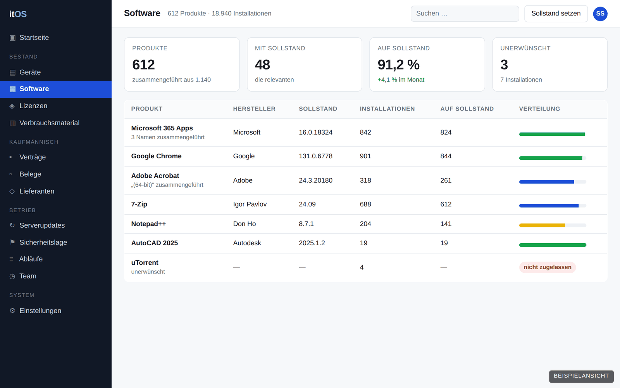Image resolution: width=620 pixels, height=388 pixels.
Task: Click the nicht zugelassen badge
Action: pyautogui.click(x=548, y=267)
